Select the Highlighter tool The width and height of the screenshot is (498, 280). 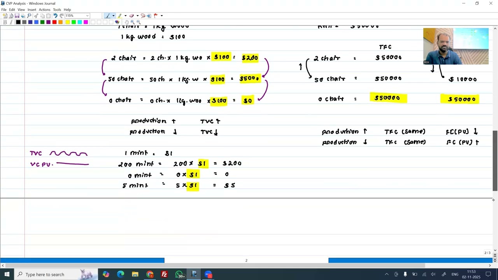119,16
